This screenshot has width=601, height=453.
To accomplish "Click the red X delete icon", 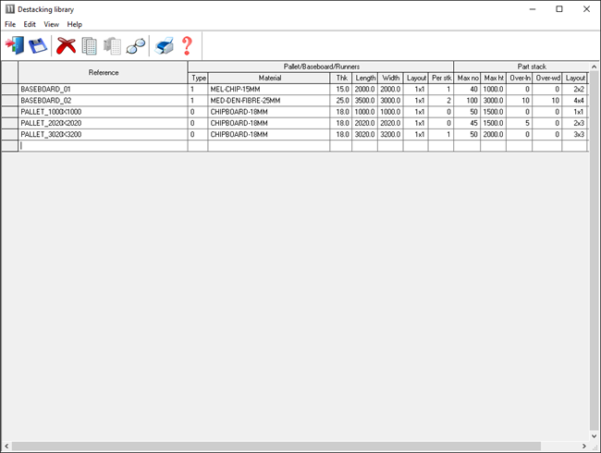I will (x=66, y=45).
